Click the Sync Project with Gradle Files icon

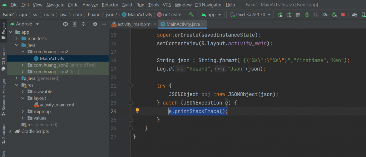(x=355, y=15)
